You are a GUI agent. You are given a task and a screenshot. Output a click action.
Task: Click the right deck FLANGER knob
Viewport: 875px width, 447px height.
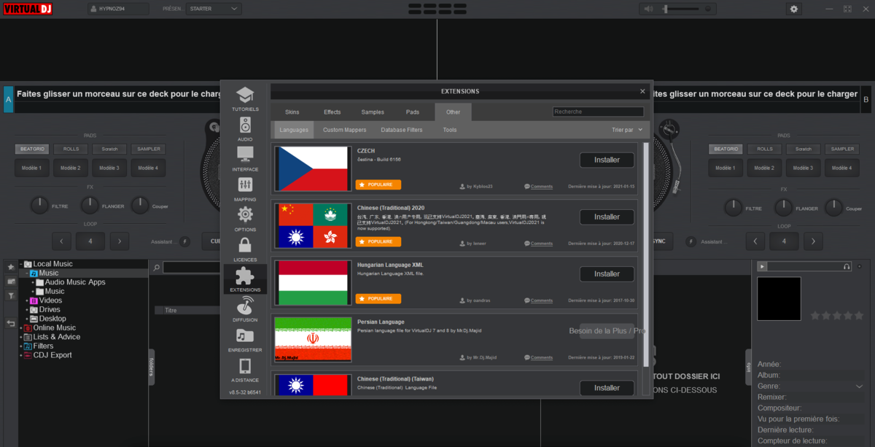click(784, 206)
